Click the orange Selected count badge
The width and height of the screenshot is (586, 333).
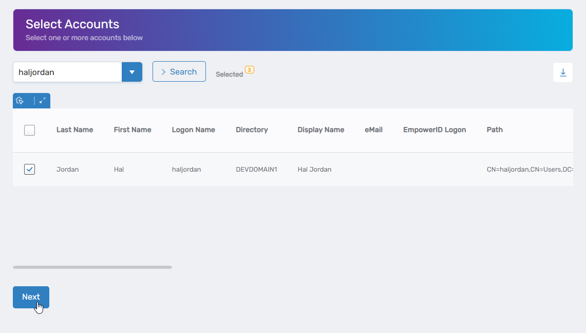tap(250, 70)
